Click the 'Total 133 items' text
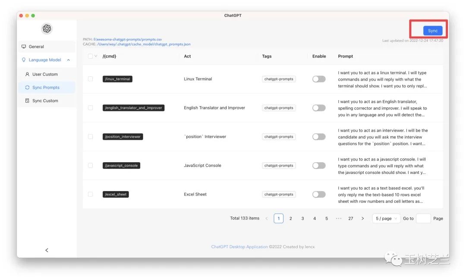Image resolution: width=466 pixels, height=280 pixels. pyautogui.click(x=245, y=218)
